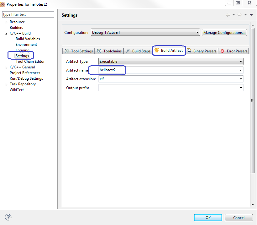The height and width of the screenshot is (225, 257).
Task: Select Project References in the tree
Action: 25,73
